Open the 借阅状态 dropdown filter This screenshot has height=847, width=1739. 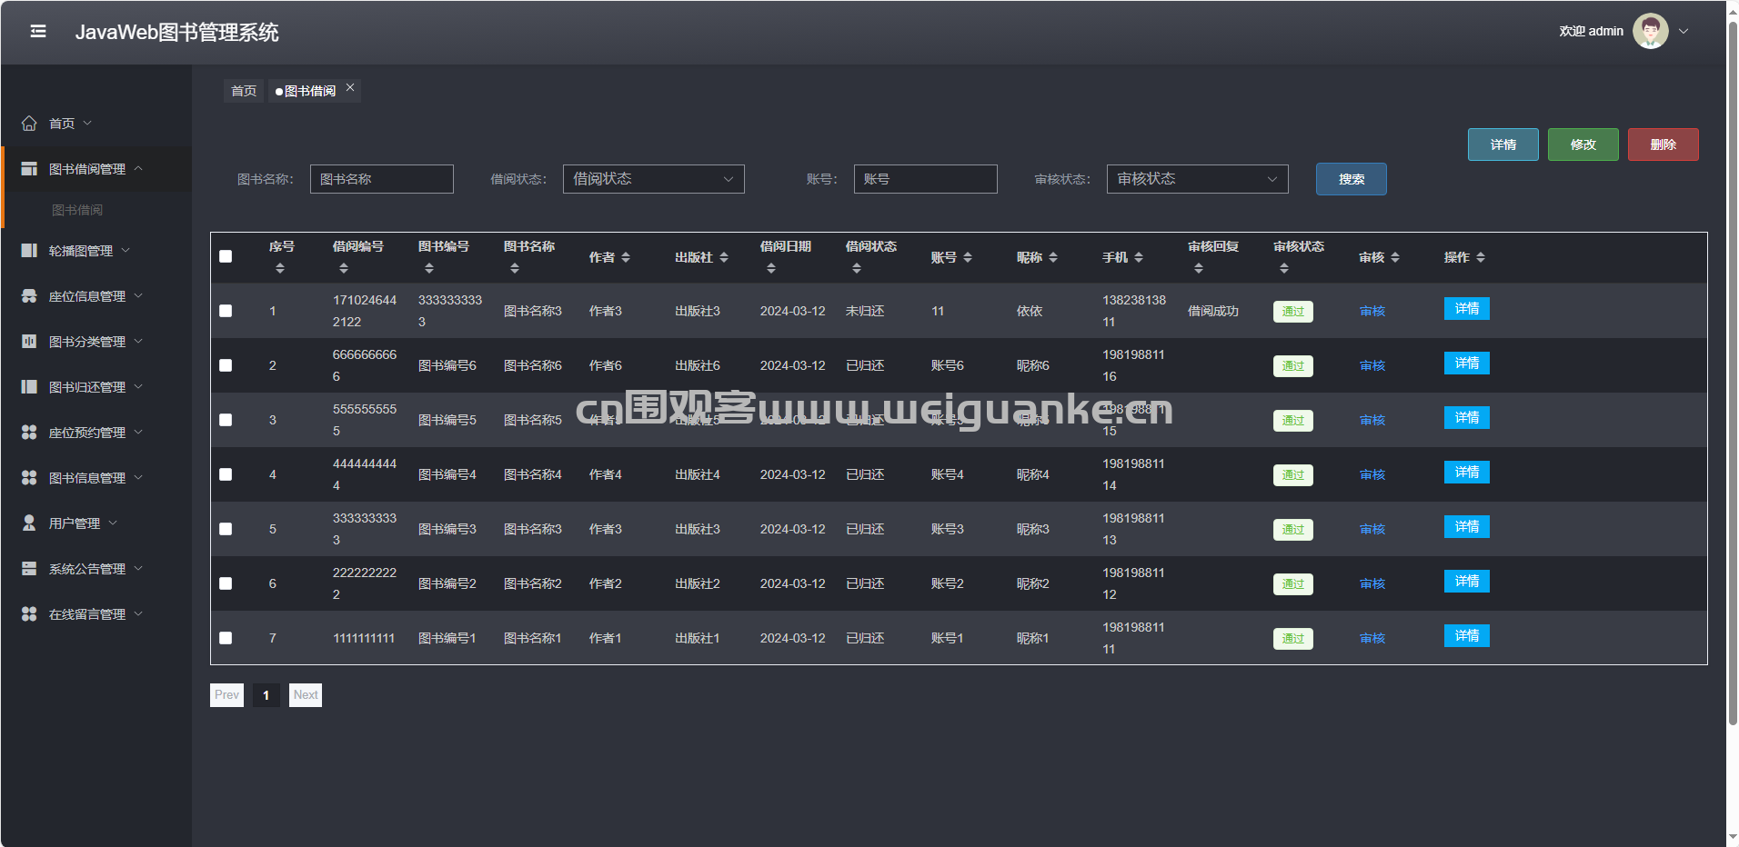pos(653,179)
